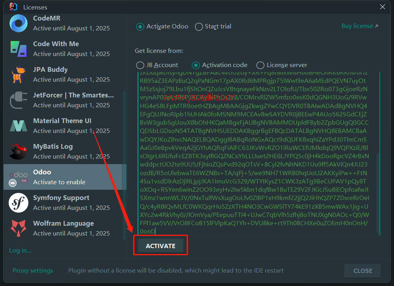
Task: Click the JPA Buddy dog icon
Action: [19, 75]
